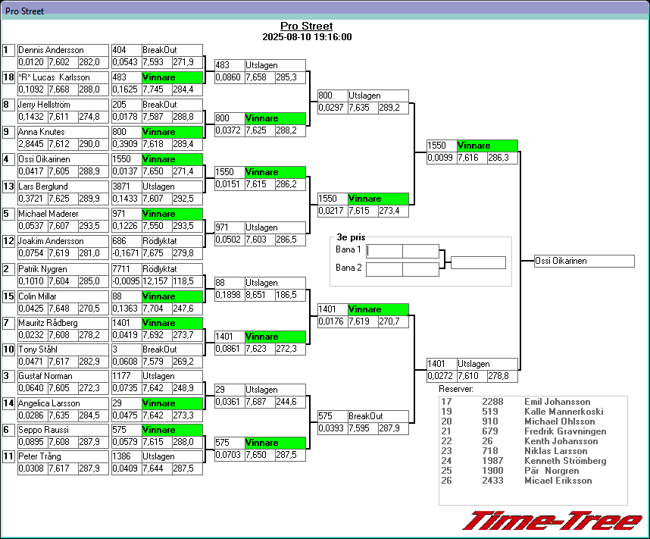This screenshot has height=539, width=650.
Task: Click the underlined Pro Street heading
Action: tap(307, 27)
